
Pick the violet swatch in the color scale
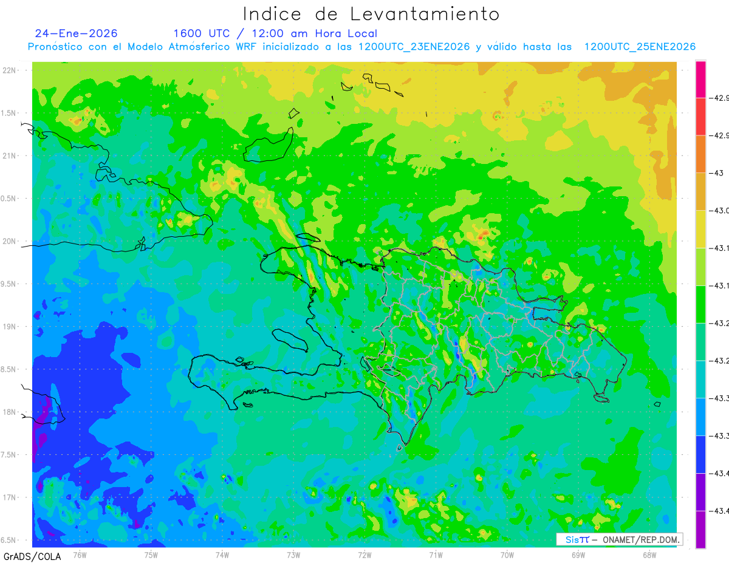[700, 492]
